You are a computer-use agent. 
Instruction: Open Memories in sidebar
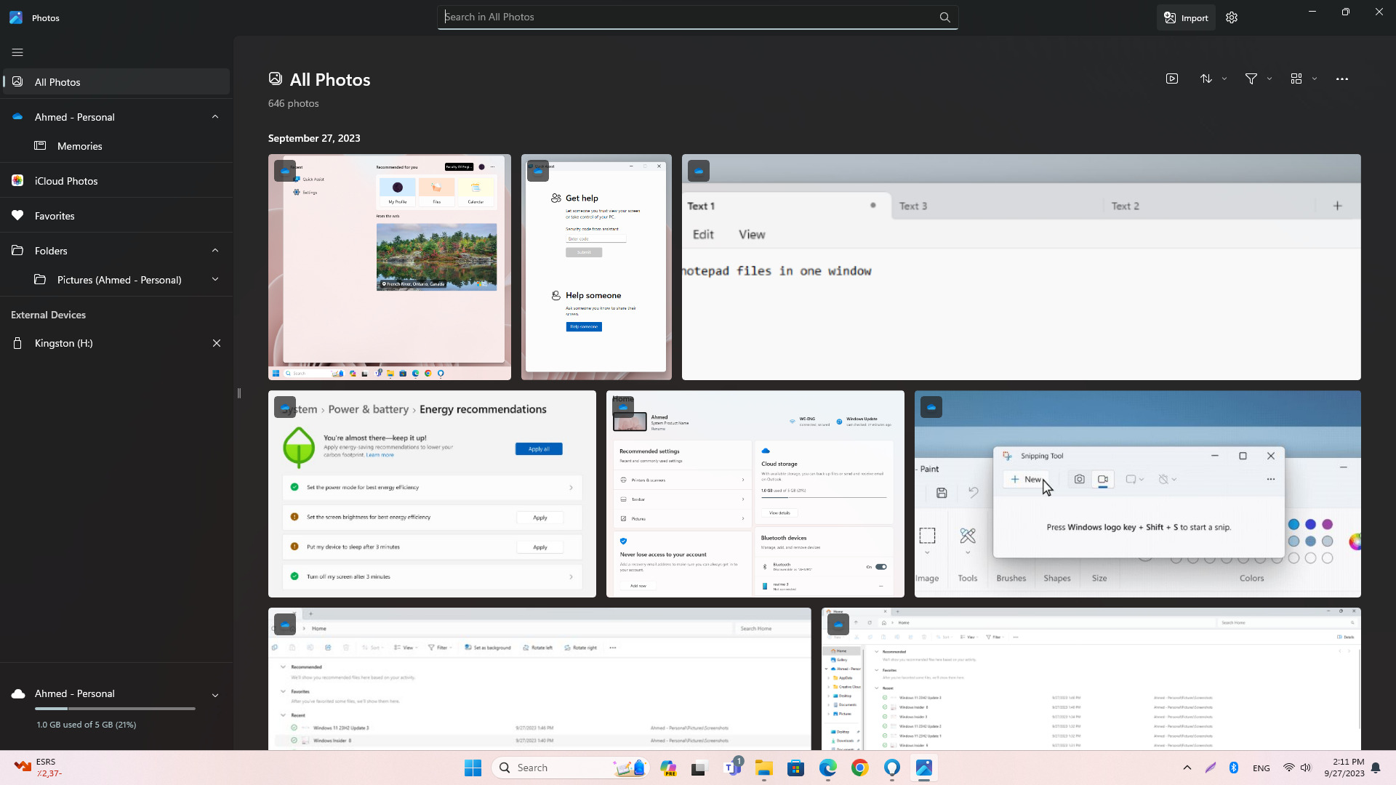click(79, 146)
